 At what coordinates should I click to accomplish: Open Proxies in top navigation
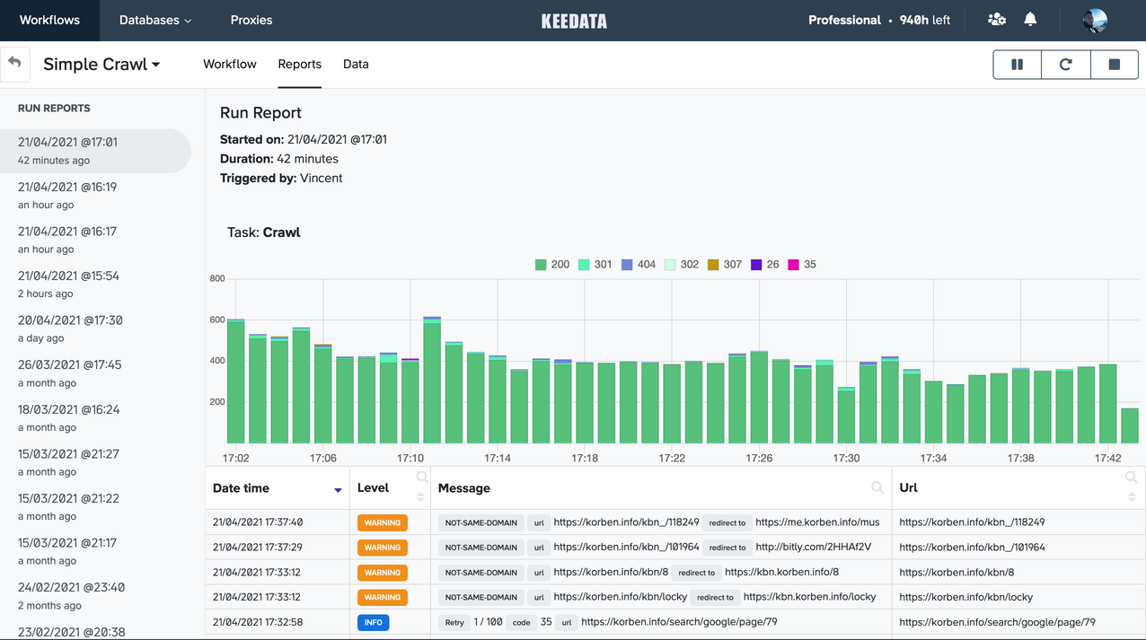point(251,20)
